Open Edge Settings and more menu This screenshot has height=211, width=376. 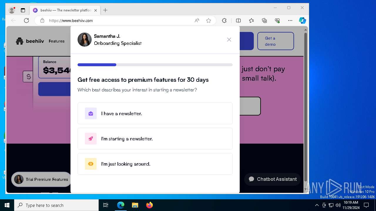point(290,21)
